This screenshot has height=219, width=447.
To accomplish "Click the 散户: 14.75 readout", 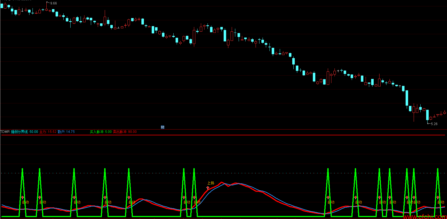I will [x=66, y=132].
